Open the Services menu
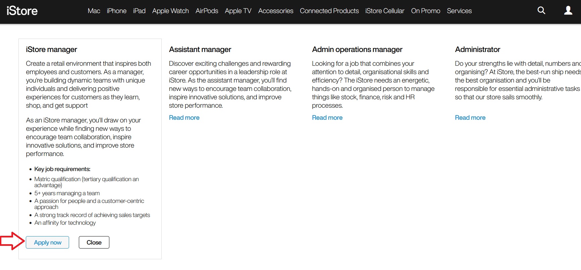 coord(459,11)
